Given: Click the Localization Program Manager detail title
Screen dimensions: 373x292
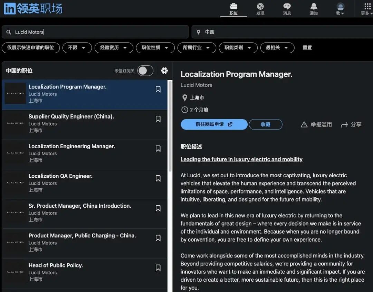Looking at the screenshot, I should point(236,74).
